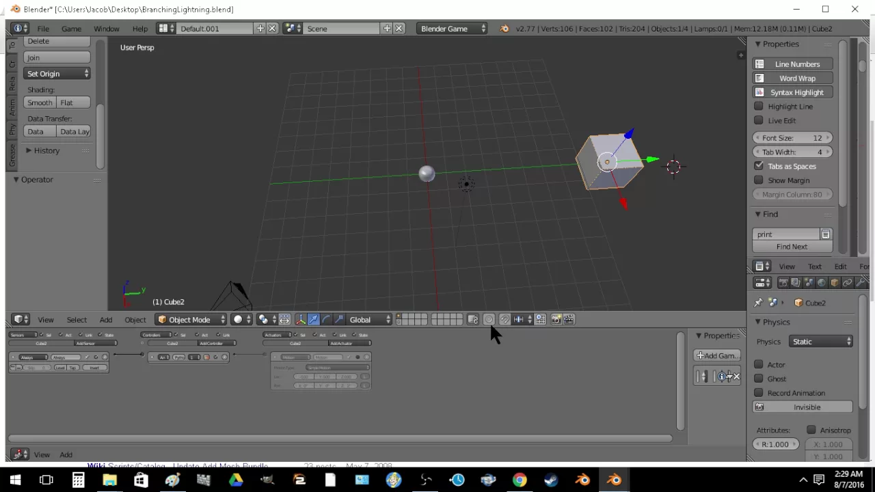Select the translate manipulator arrow
The height and width of the screenshot is (492, 875).
313,320
